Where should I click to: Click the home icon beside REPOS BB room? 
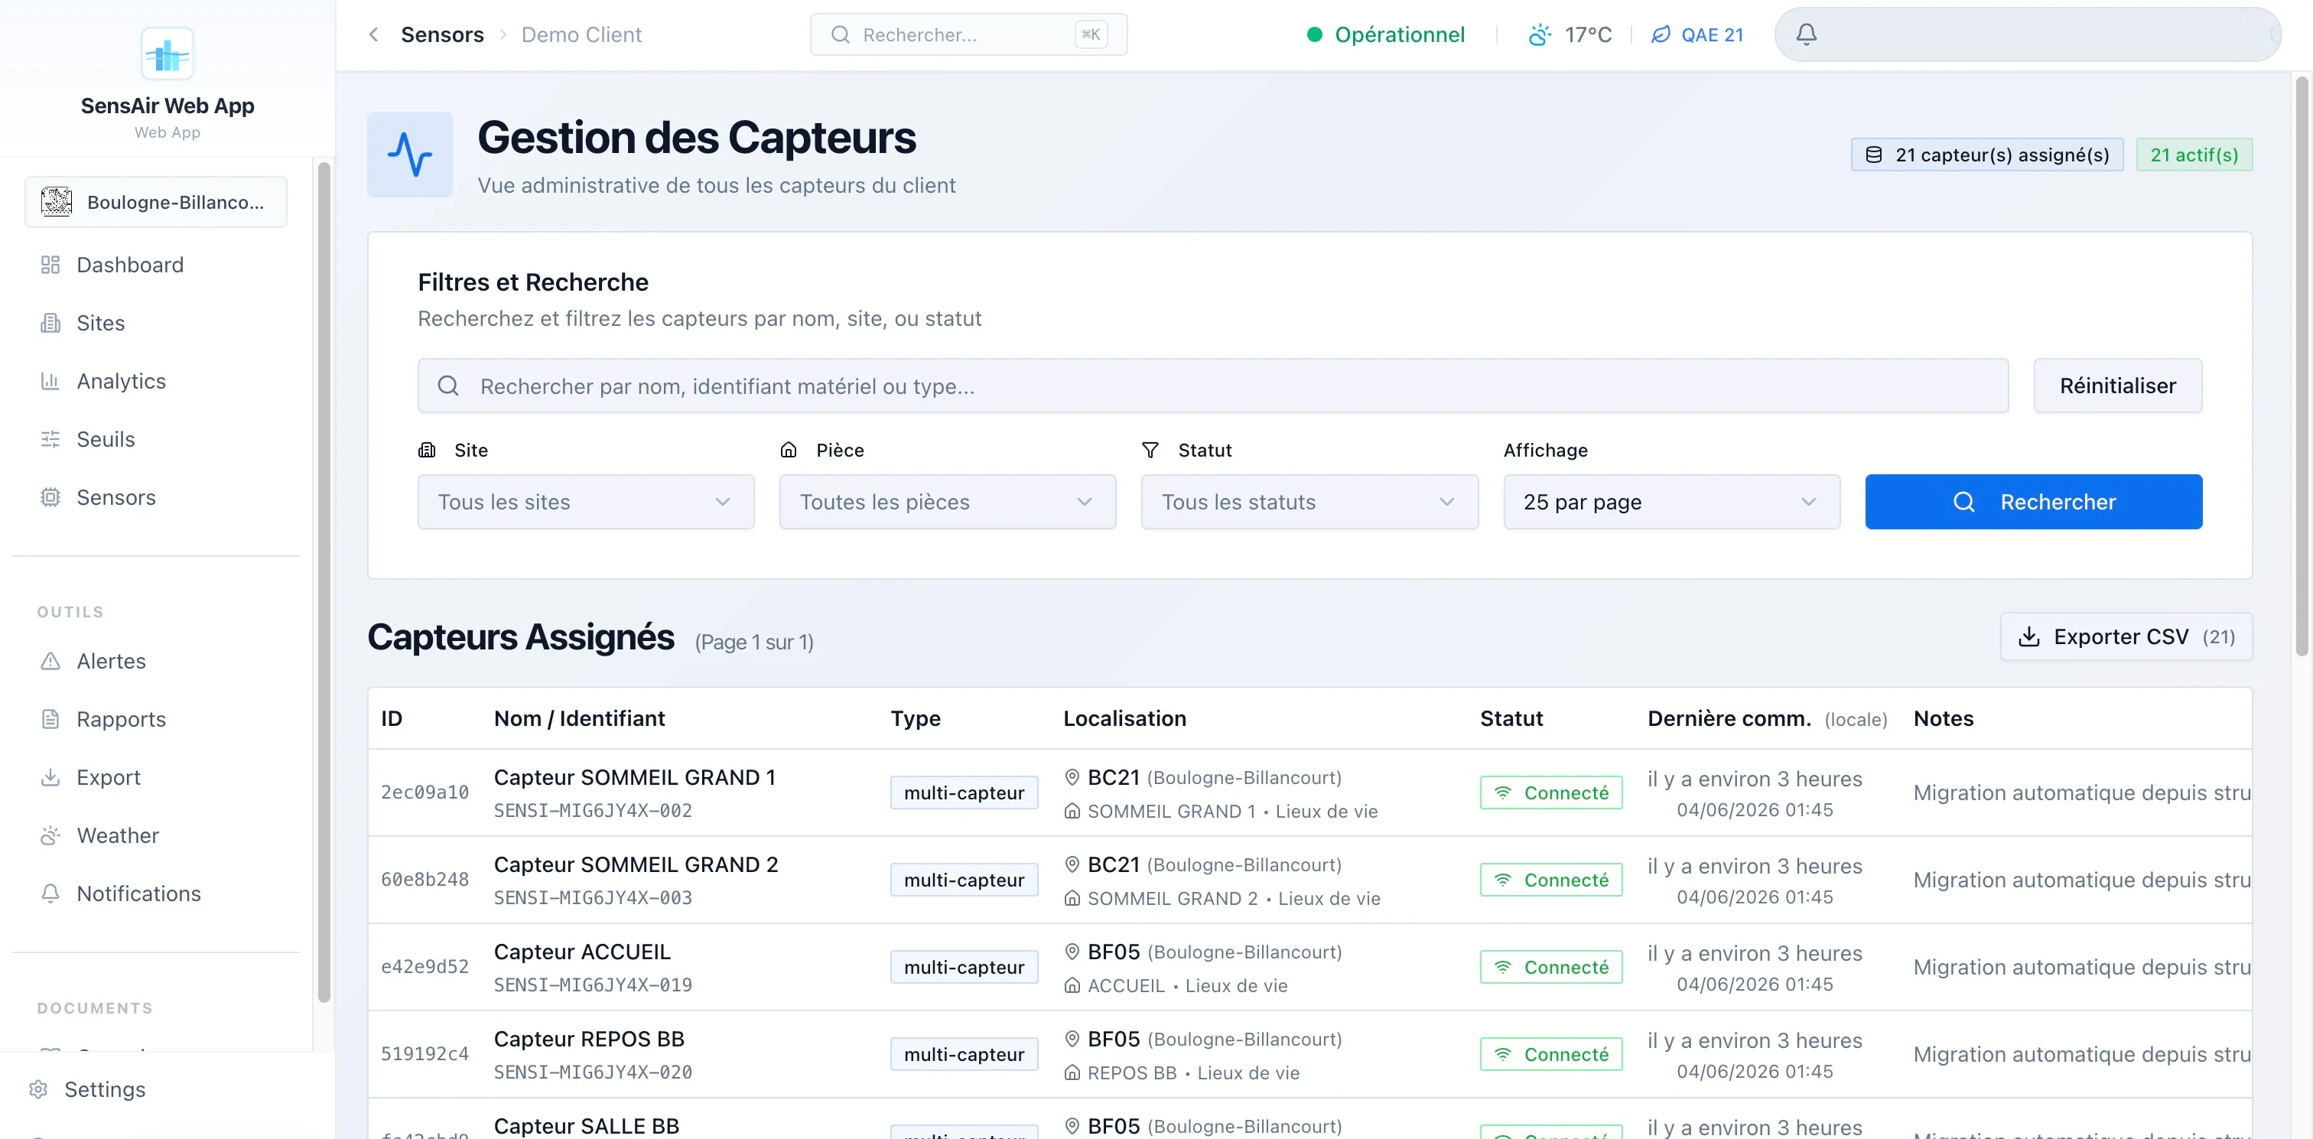coord(1071,1072)
